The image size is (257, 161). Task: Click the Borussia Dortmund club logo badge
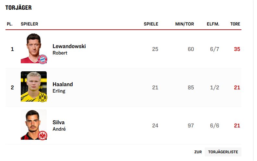pos(43,97)
